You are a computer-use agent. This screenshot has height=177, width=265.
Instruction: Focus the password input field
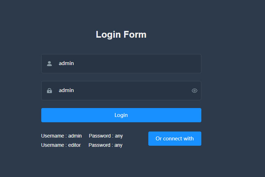[121, 91]
